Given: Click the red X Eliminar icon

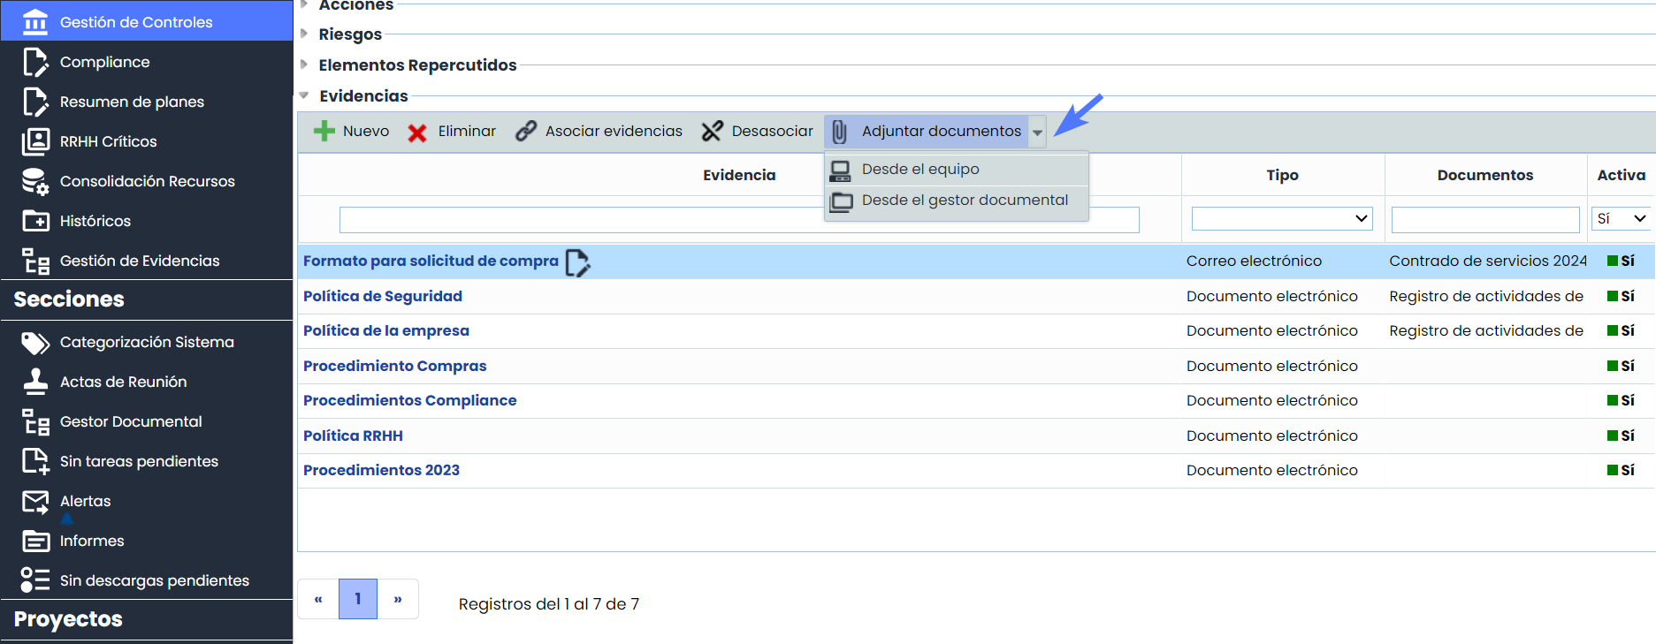Looking at the screenshot, I should 417,133.
